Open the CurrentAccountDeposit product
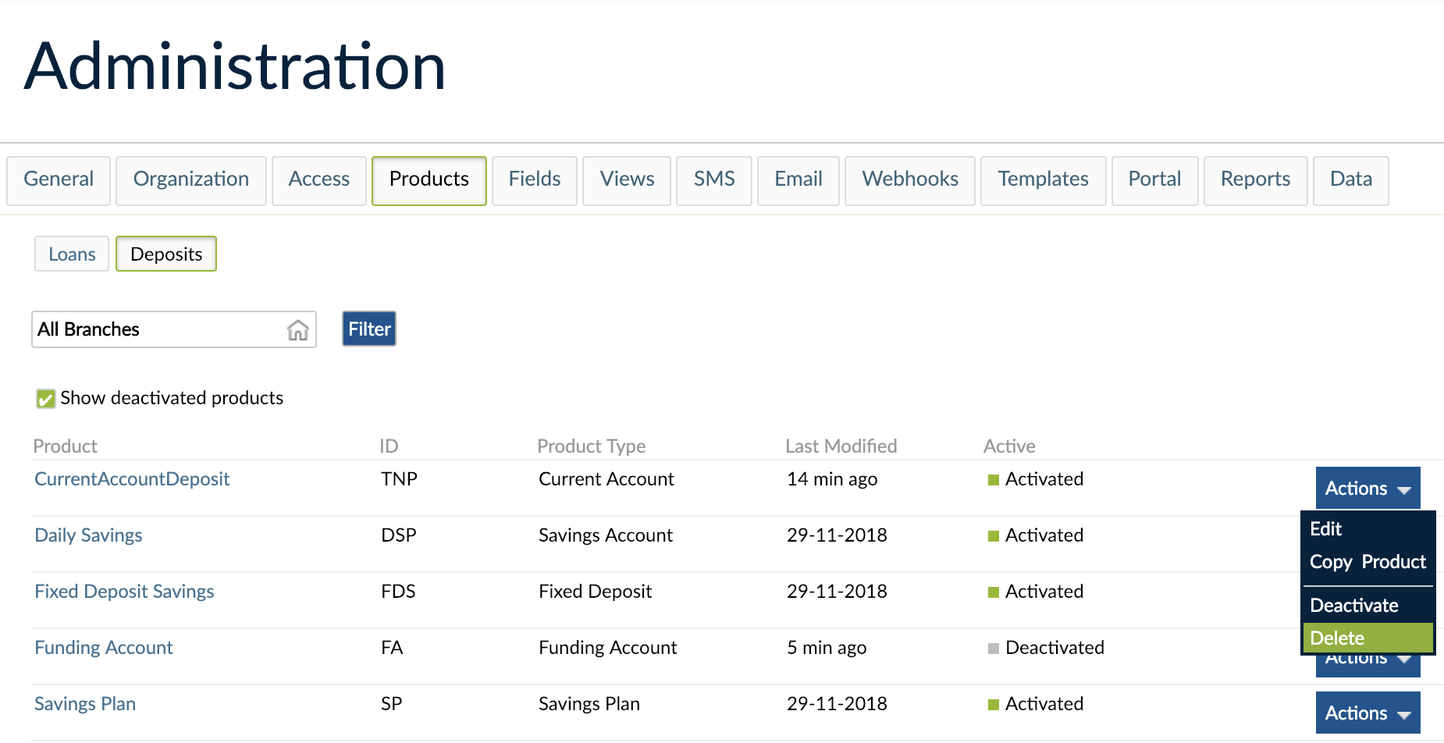Viewport: 1444px width, 743px height. click(x=131, y=478)
